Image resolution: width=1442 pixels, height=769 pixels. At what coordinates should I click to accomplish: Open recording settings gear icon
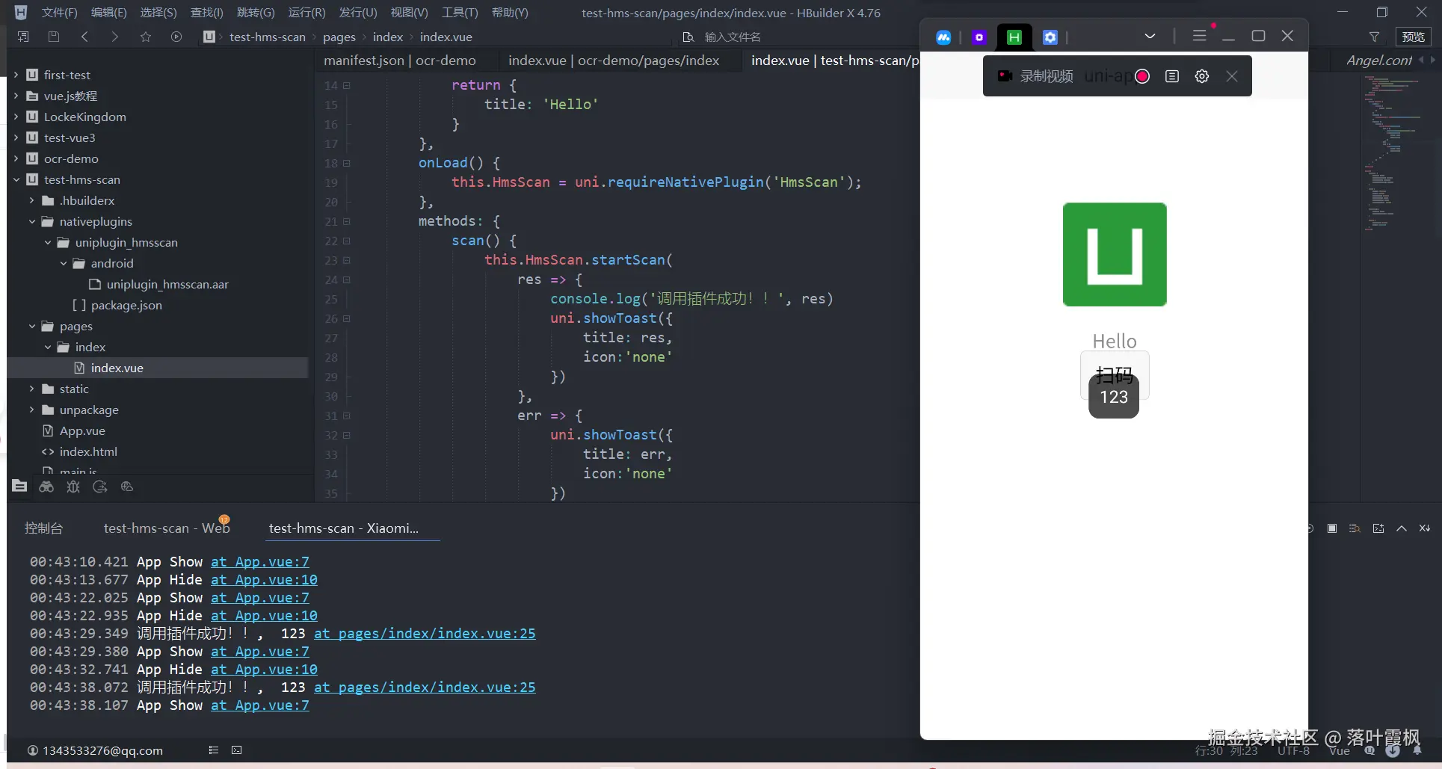1202,76
